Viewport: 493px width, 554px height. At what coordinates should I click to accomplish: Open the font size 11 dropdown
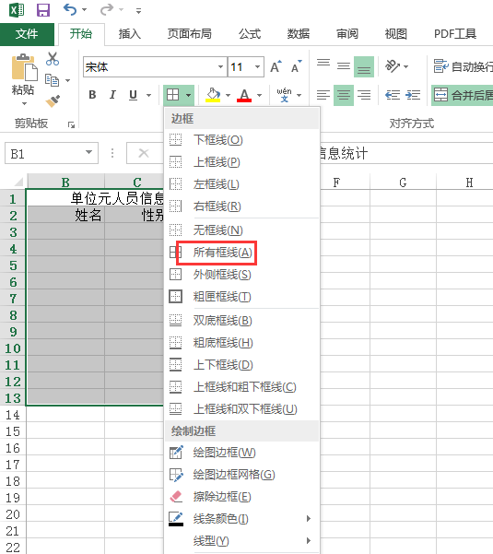(257, 66)
